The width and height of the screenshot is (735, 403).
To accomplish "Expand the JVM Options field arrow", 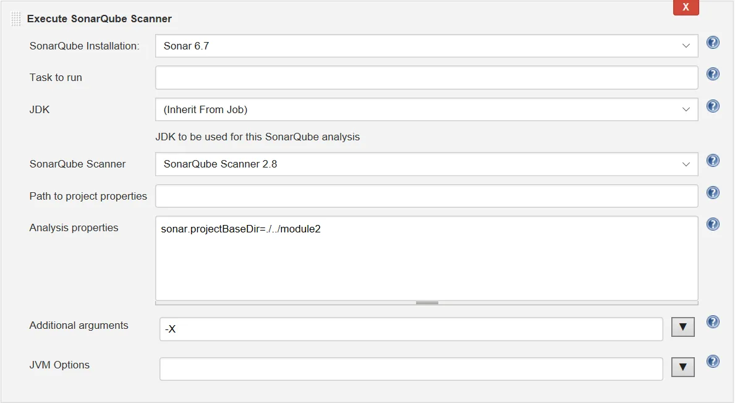I will pos(682,367).
